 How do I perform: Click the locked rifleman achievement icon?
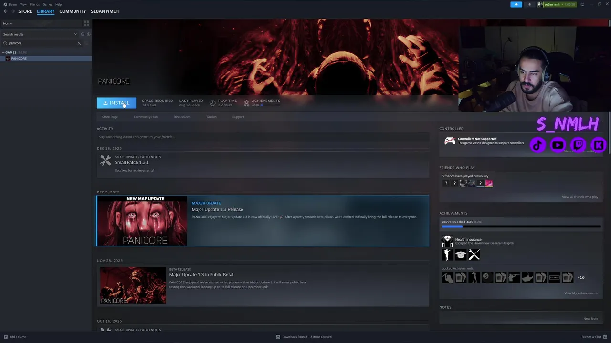[514, 277]
